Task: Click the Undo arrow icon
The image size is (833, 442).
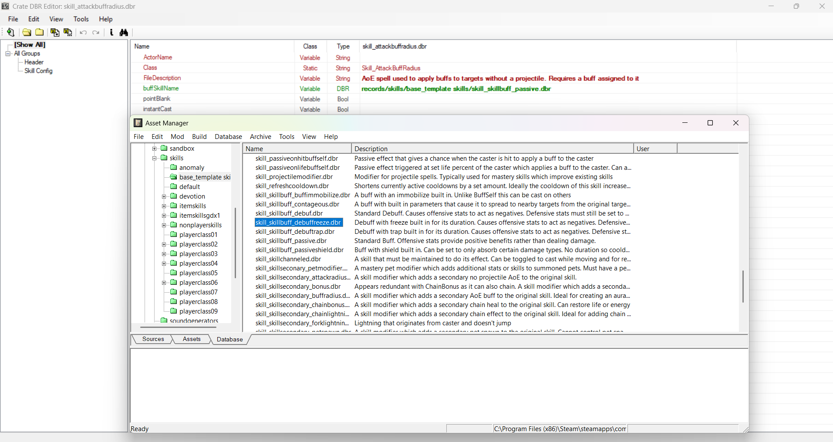Action: 83,32
